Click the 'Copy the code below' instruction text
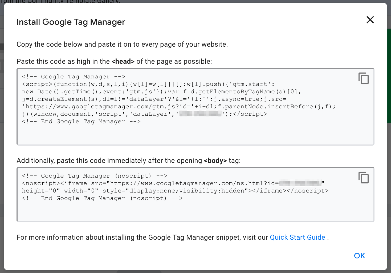The height and width of the screenshot is (273, 391). coord(122,44)
